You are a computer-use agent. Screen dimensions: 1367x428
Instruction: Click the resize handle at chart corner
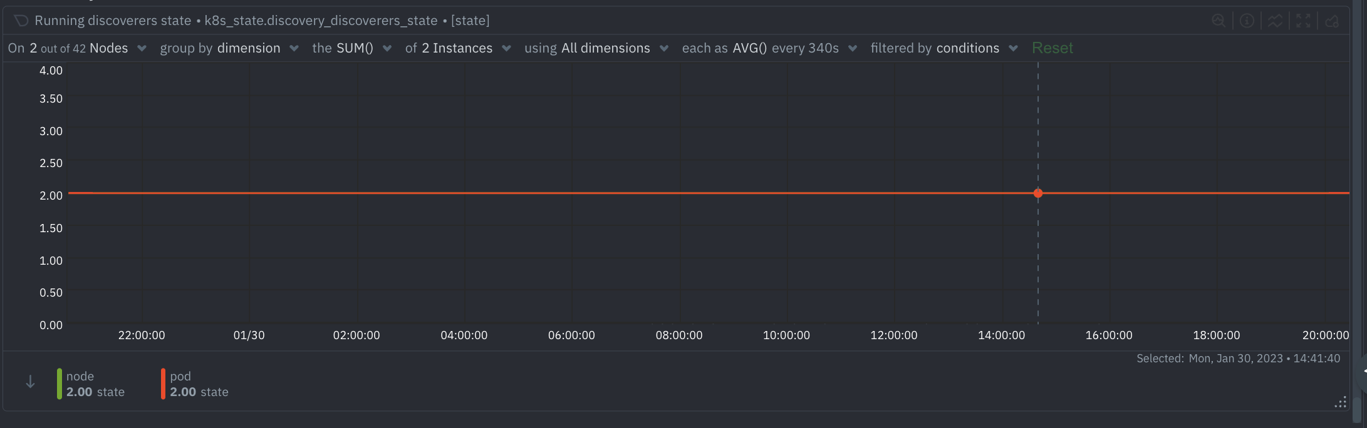pos(1340,402)
